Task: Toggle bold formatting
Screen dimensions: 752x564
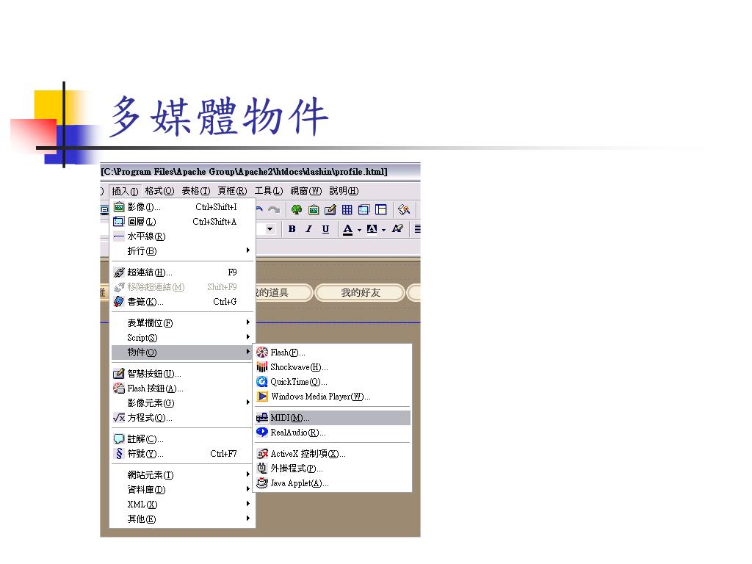Action: click(292, 229)
